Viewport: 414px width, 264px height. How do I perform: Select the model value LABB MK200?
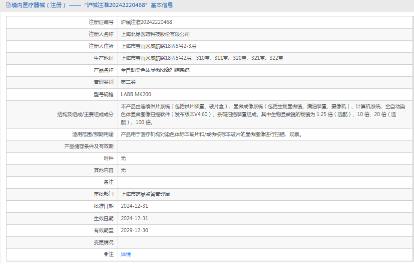(x=136, y=94)
